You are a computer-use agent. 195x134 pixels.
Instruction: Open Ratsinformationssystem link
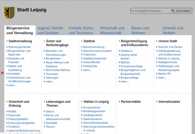point(97,51)
